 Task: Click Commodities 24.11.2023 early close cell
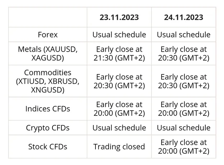[183, 81]
